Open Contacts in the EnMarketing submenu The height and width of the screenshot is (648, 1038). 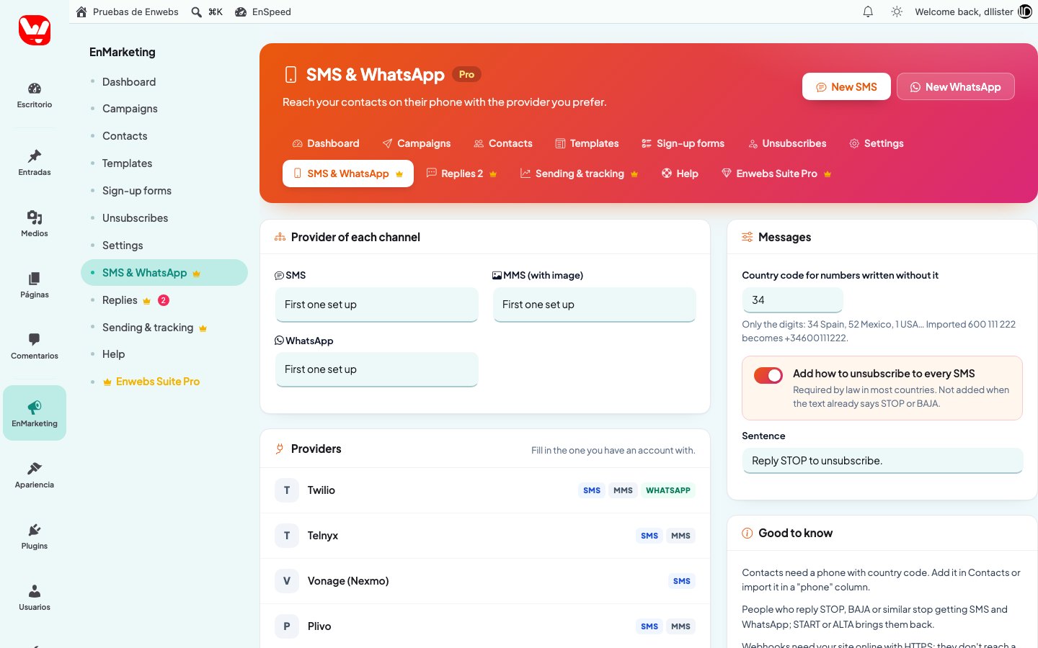coord(125,136)
